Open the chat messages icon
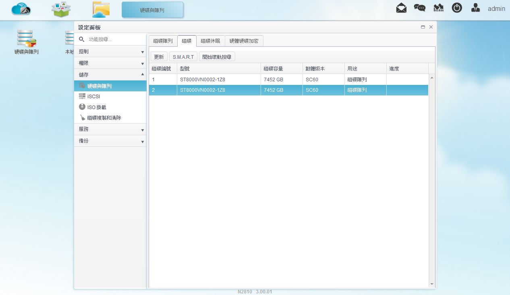Screen dimensions: 510x295 click(420, 8)
